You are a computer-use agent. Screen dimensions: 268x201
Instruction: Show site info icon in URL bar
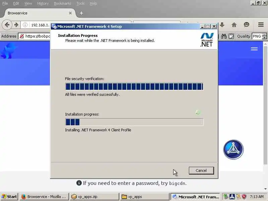click(25, 25)
